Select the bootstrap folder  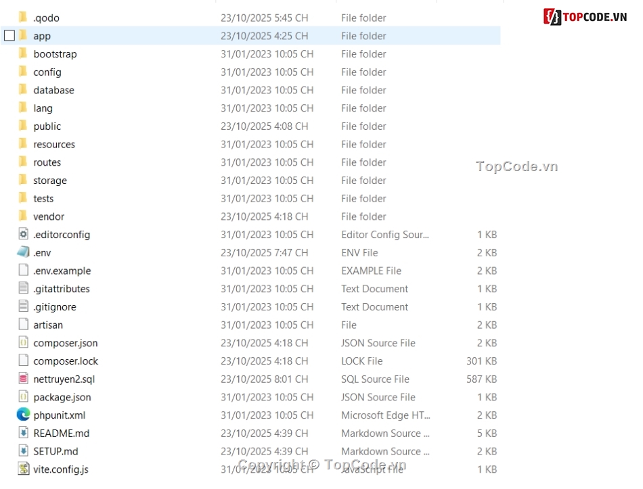[x=55, y=54]
